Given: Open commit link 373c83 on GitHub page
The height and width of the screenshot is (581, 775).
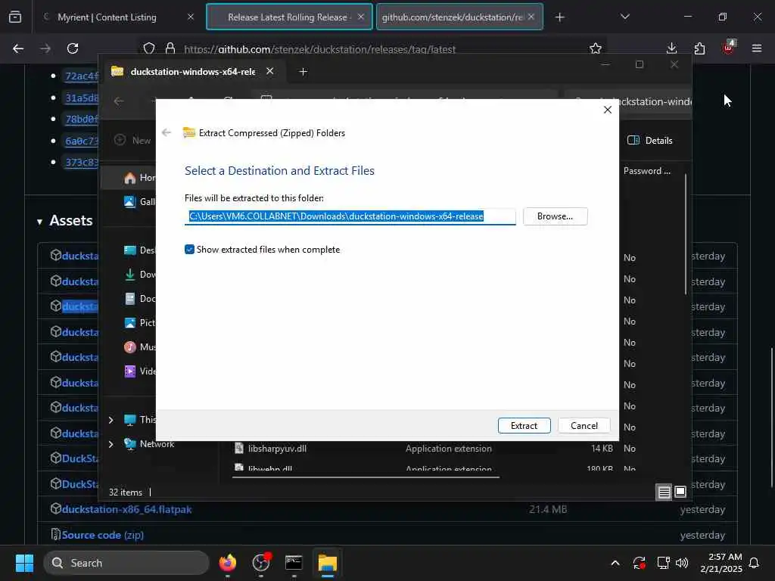Looking at the screenshot, I should point(82,162).
